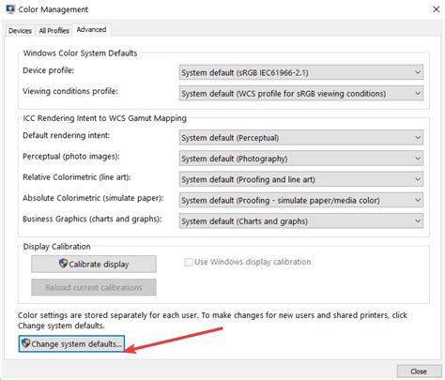Viewport: 445px width, 380px height.
Task: Expand the Viewing conditions profile dropdown
Action: pos(301,93)
